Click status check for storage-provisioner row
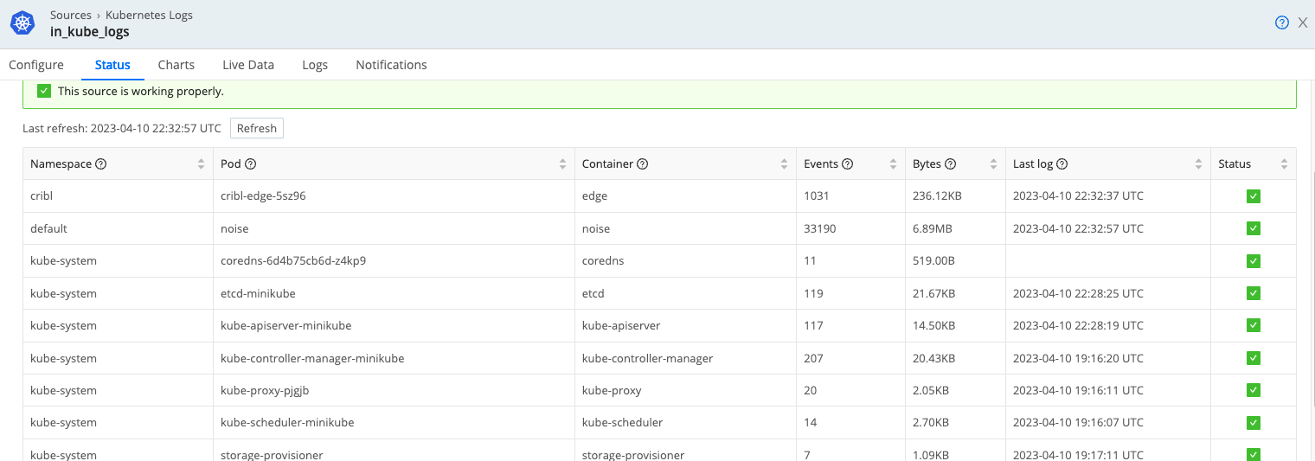The image size is (1315, 461). pos(1254,454)
